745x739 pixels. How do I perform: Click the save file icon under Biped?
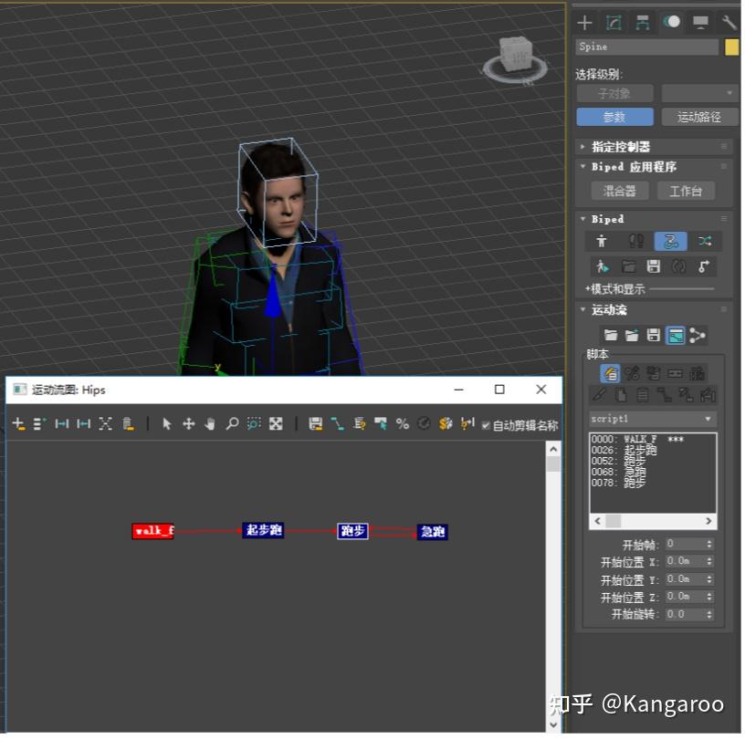click(655, 266)
